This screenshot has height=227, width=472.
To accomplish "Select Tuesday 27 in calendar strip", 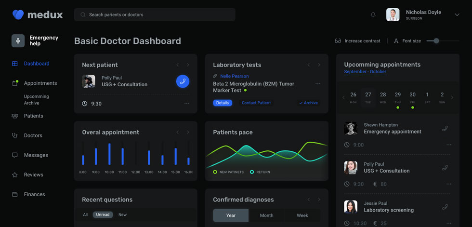I will pos(368,97).
